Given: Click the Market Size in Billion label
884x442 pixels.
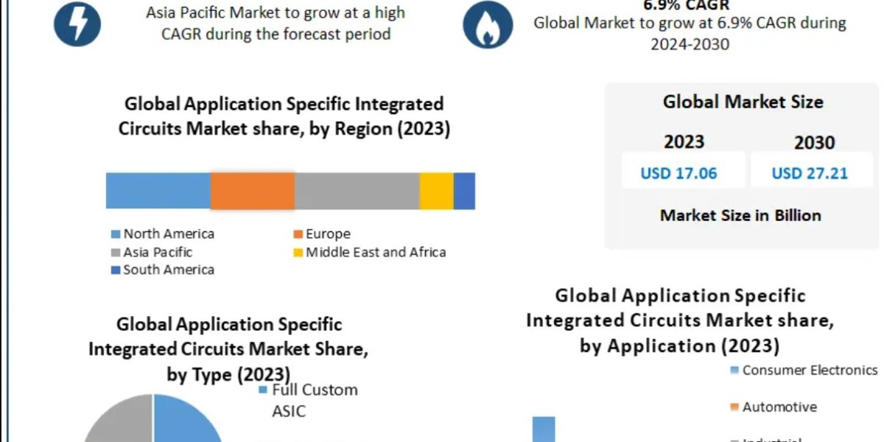Looking at the screenshot, I should (740, 215).
